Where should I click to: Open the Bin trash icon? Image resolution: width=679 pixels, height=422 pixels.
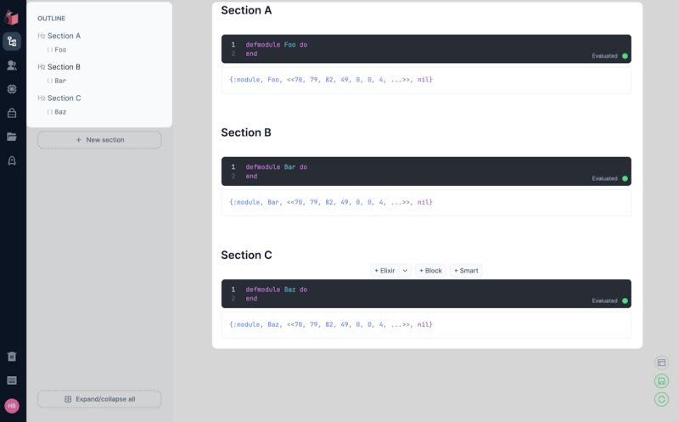pos(12,357)
